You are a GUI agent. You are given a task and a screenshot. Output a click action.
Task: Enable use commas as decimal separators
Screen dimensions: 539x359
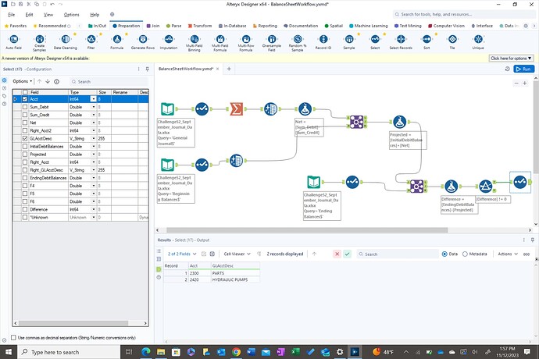pyautogui.click(x=13, y=337)
